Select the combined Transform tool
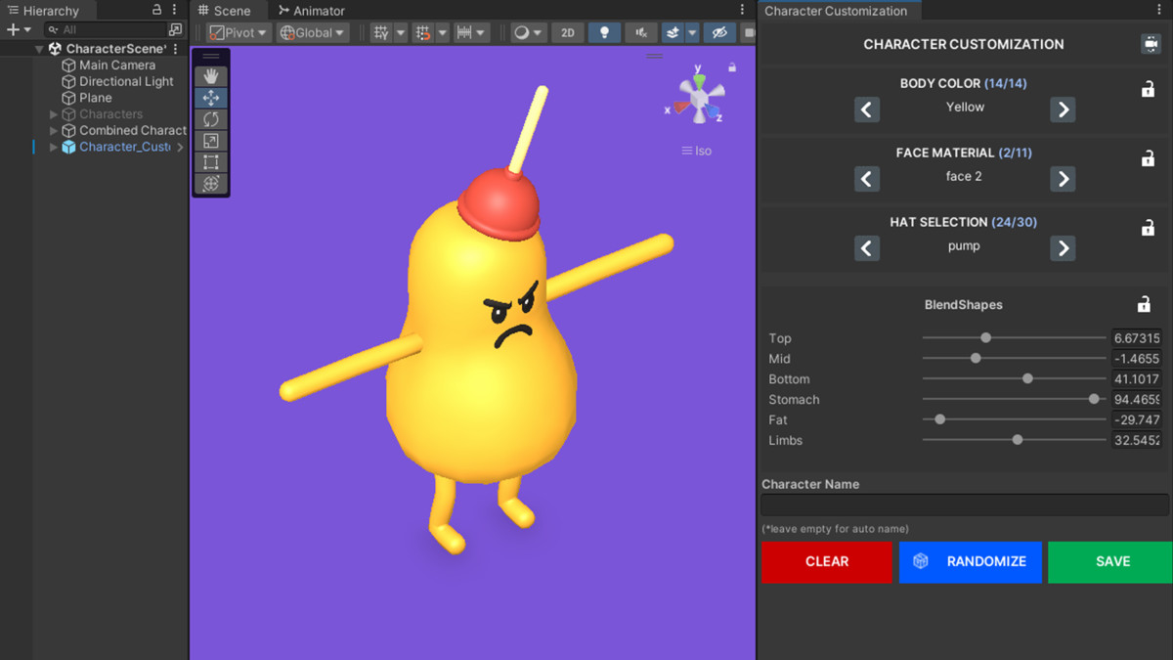 (211, 184)
